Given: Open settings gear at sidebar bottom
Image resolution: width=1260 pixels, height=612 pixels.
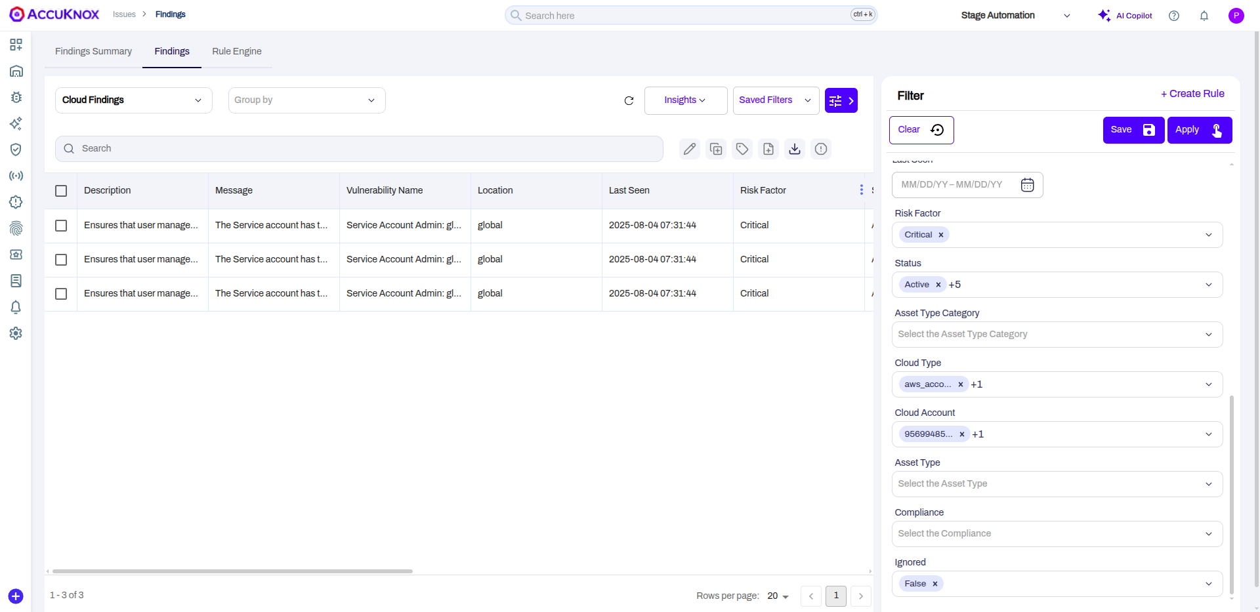Looking at the screenshot, I should (x=16, y=333).
